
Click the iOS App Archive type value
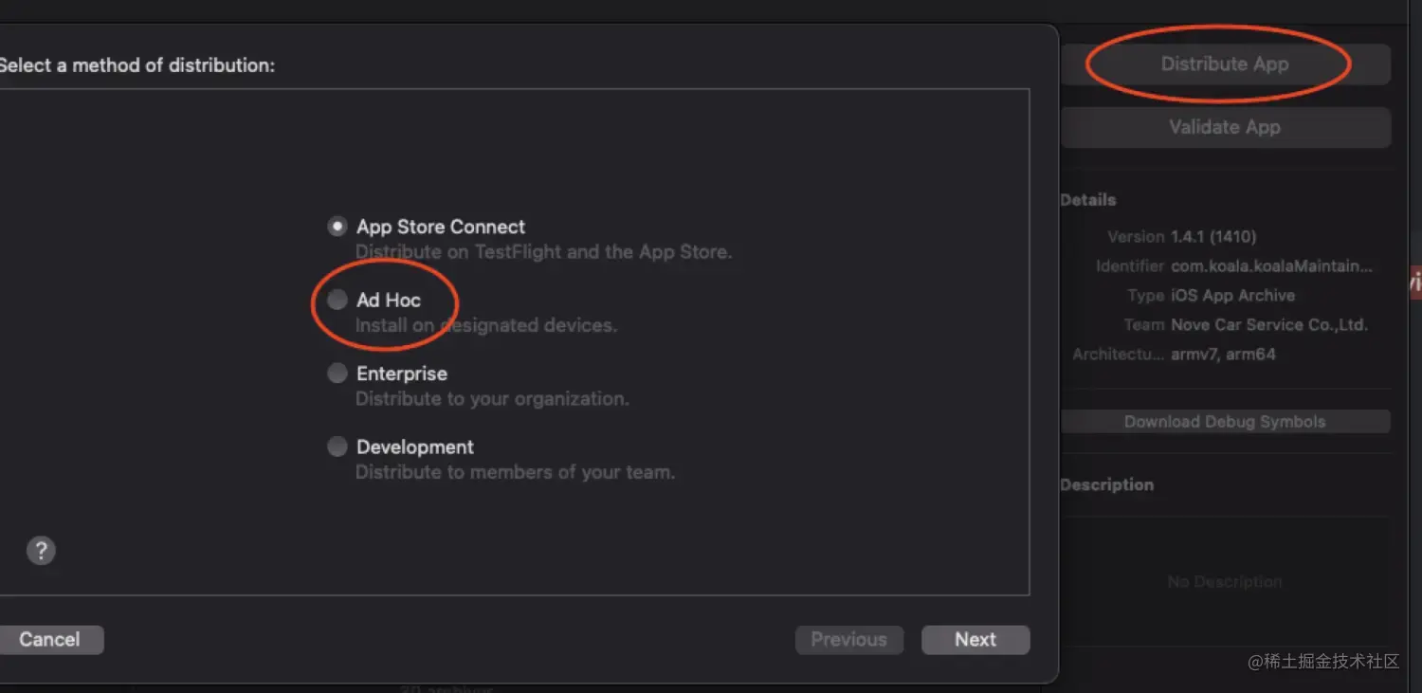(x=1232, y=296)
